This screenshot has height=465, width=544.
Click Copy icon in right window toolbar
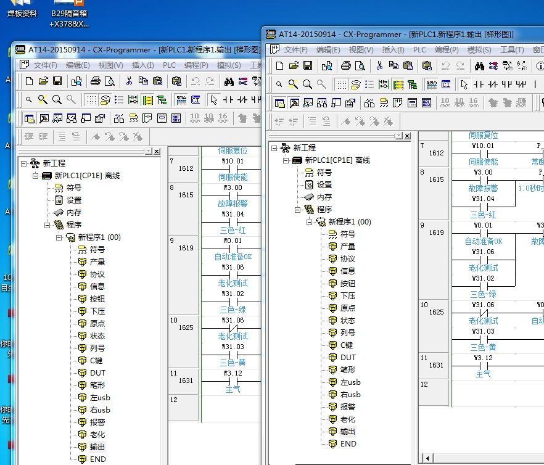[394, 65]
